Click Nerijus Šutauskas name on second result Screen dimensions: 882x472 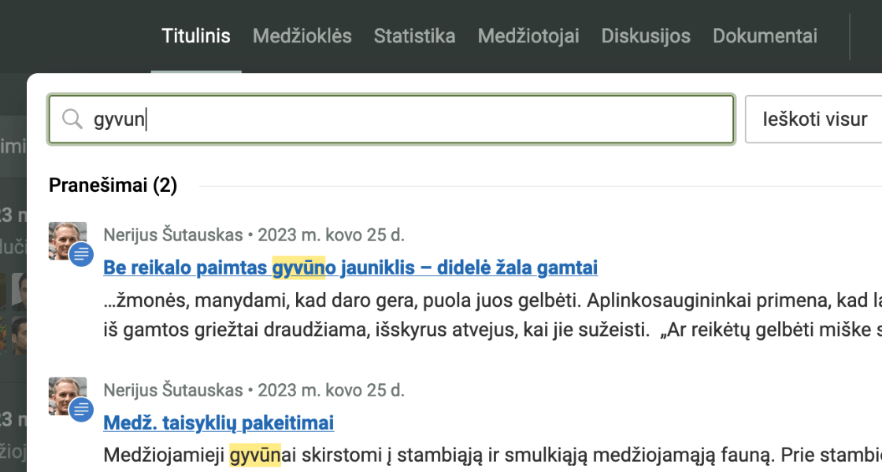pos(173,389)
